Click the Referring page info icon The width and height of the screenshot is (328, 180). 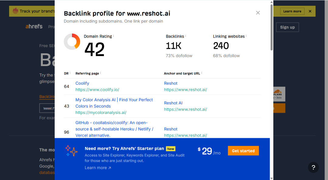click(x=101, y=73)
